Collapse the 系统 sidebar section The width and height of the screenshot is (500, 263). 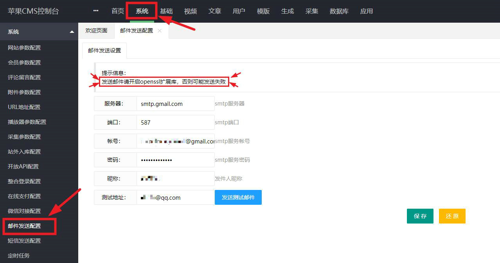pos(39,31)
